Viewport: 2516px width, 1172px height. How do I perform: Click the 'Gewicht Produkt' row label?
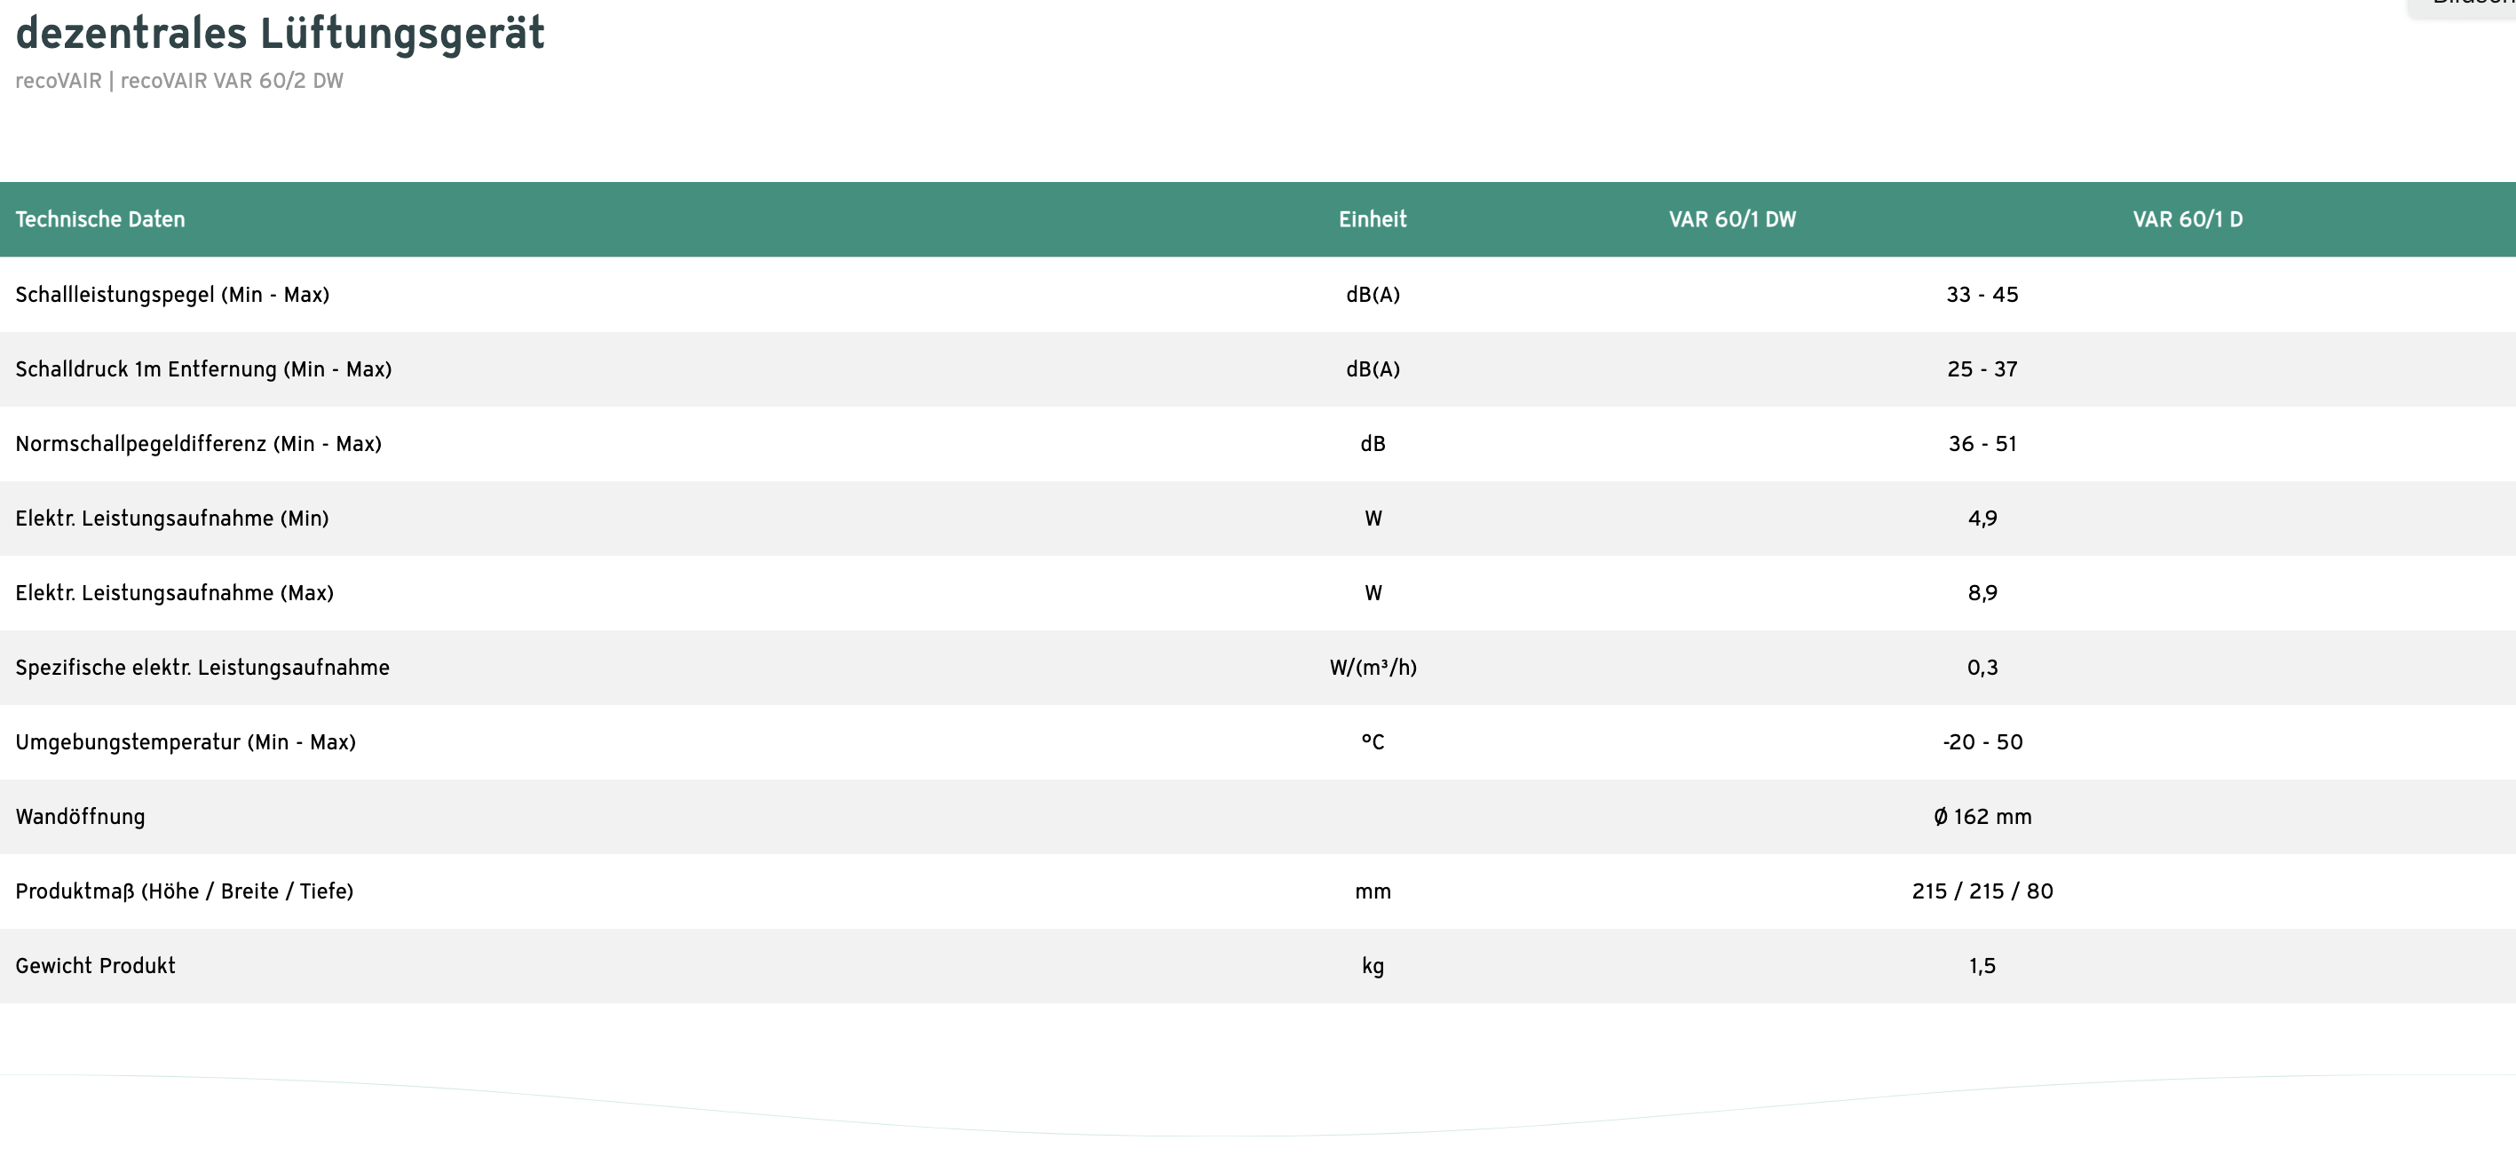click(96, 966)
